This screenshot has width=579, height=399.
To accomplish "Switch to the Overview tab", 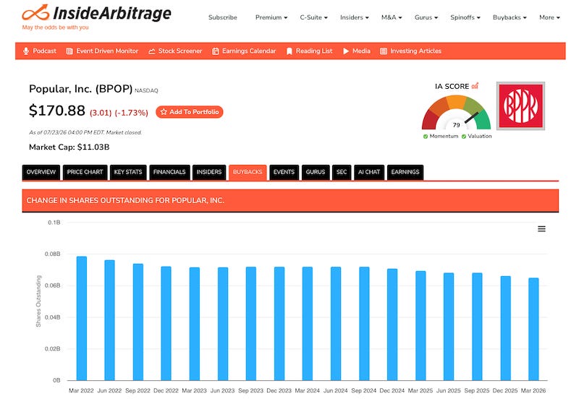I will [41, 172].
